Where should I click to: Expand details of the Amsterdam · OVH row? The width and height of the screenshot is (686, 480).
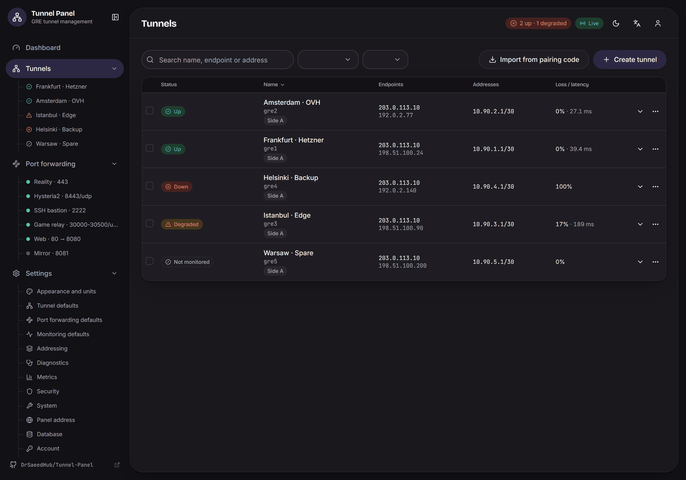[x=640, y=111]
